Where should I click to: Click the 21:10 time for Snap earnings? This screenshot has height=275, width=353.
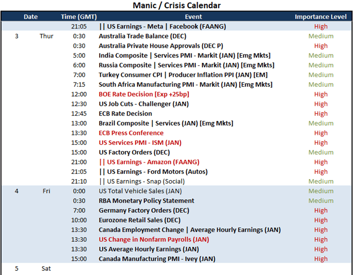[79, 181]
